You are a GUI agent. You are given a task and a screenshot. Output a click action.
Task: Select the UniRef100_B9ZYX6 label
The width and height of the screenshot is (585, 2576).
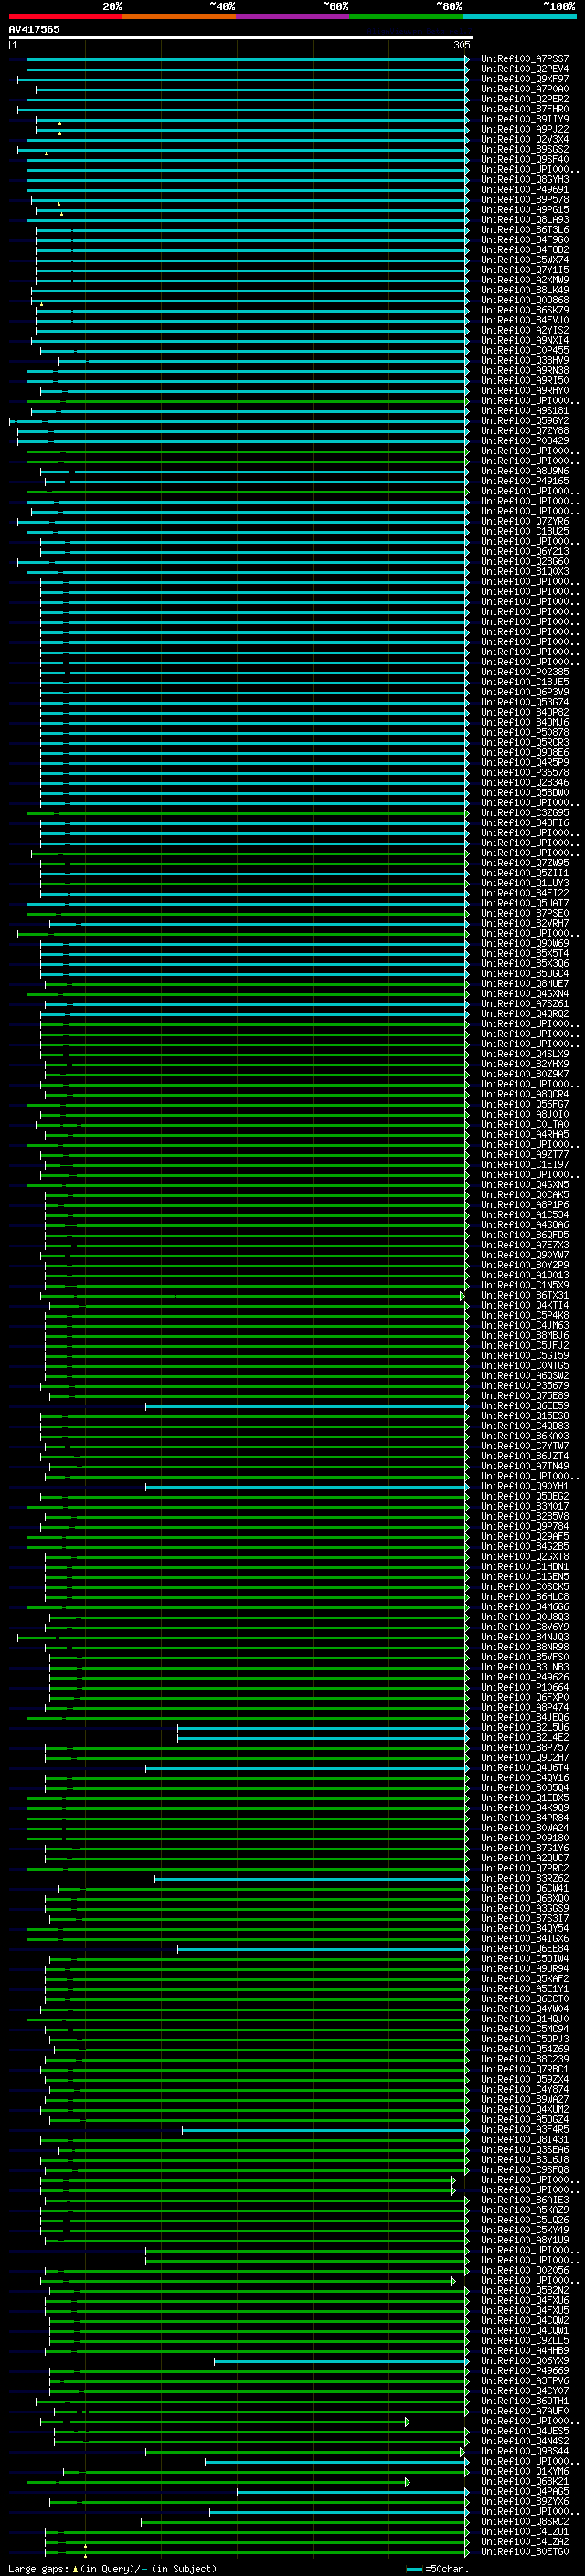click(524, 2501)
